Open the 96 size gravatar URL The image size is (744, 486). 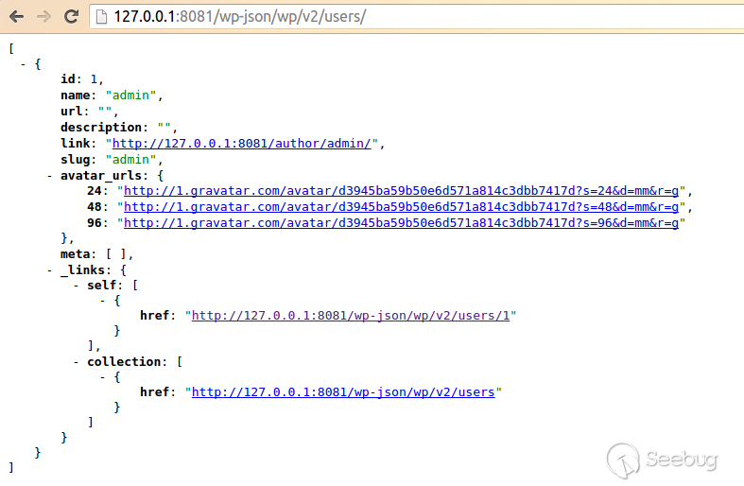point(401,223)
